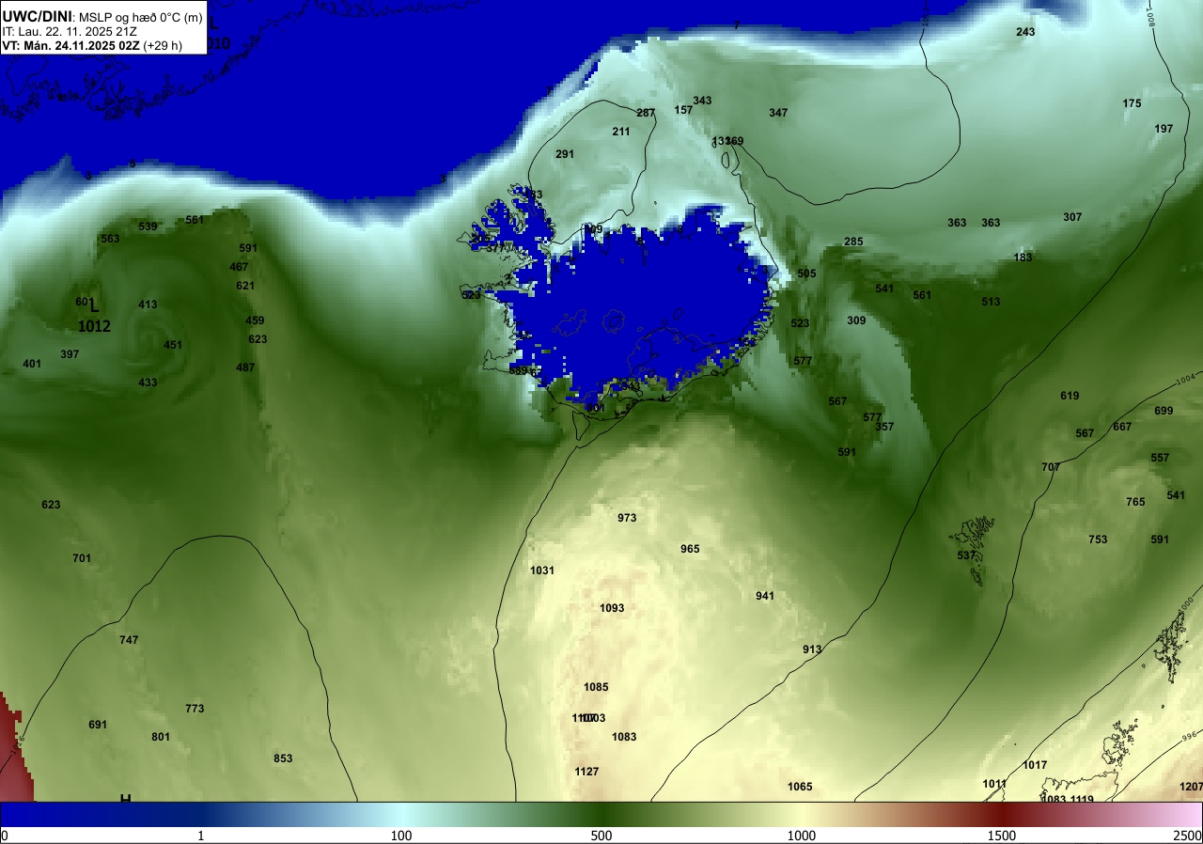Viewport: 1203px width, 844px height.
Task: Click the freezing height value 397
Action: (x=70, y=354)
